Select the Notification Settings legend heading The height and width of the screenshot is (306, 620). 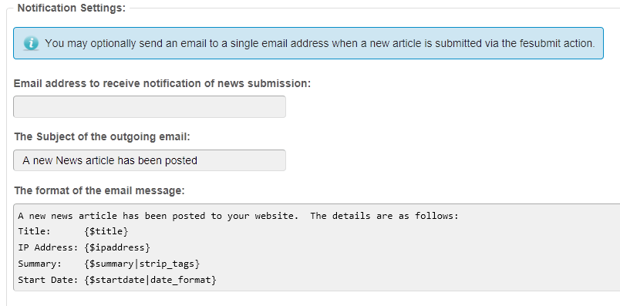tap(72, 8)
